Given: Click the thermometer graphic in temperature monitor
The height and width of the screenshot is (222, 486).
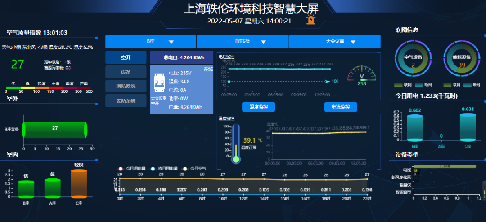Looking at the screenshot, I should tap(236, 144).
